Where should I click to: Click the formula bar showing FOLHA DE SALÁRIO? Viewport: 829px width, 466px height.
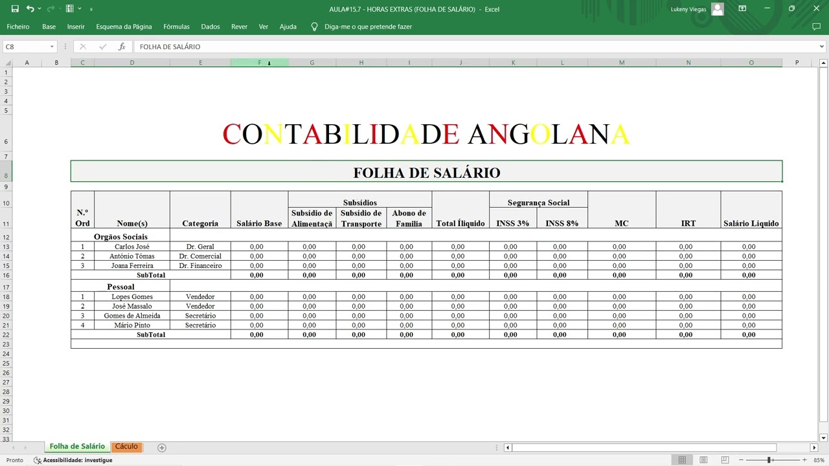[x=478, y=47]
